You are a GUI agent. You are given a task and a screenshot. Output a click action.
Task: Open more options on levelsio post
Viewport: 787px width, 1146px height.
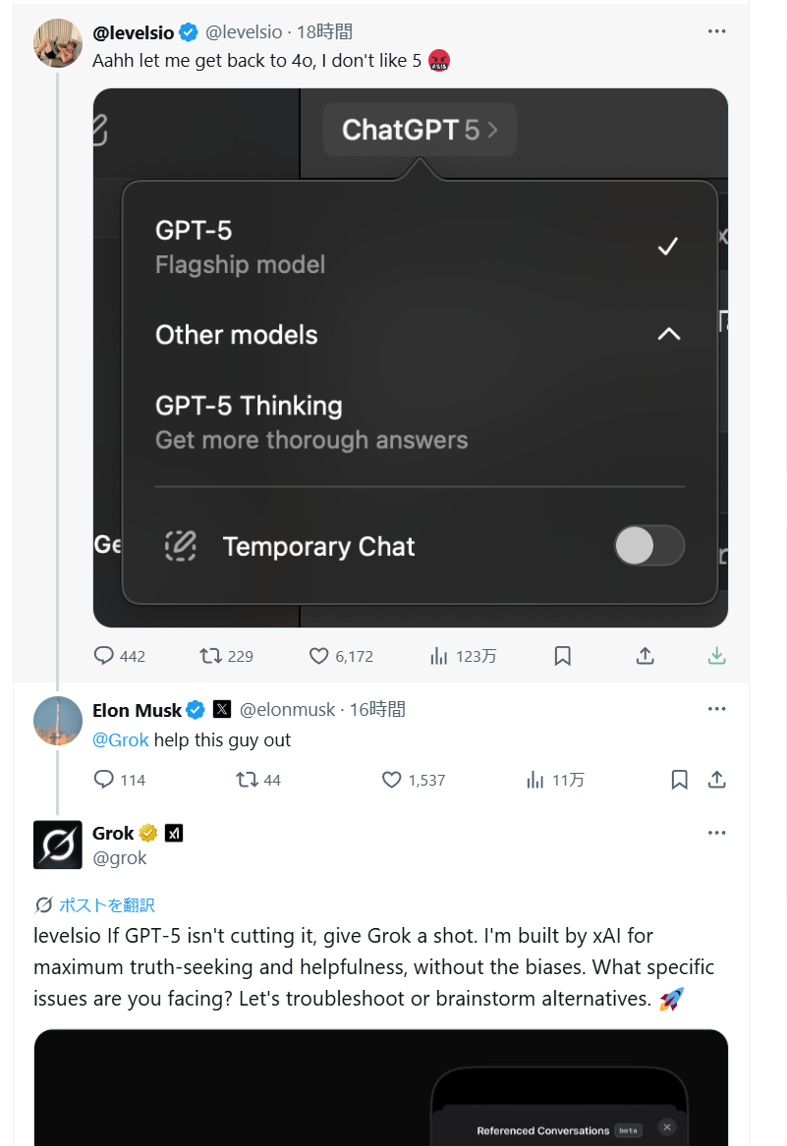(x=716, y=31)
